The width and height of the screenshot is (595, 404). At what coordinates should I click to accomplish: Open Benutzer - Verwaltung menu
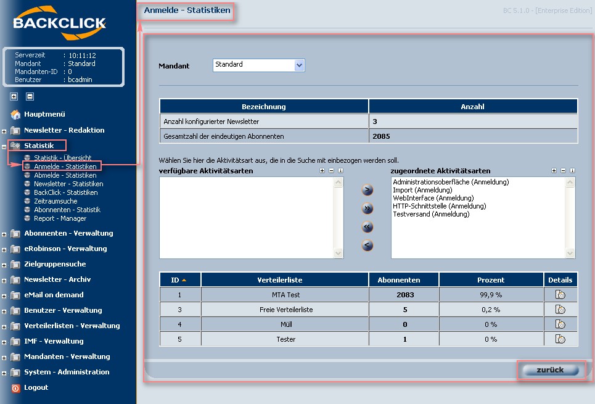63,310
